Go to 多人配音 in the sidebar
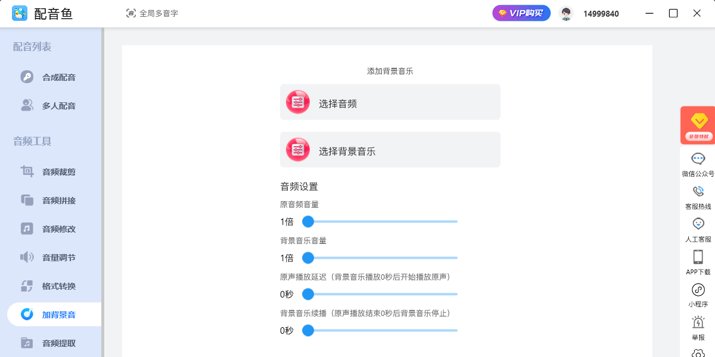Viewport: 715px width, 357px height. (54, 105)
